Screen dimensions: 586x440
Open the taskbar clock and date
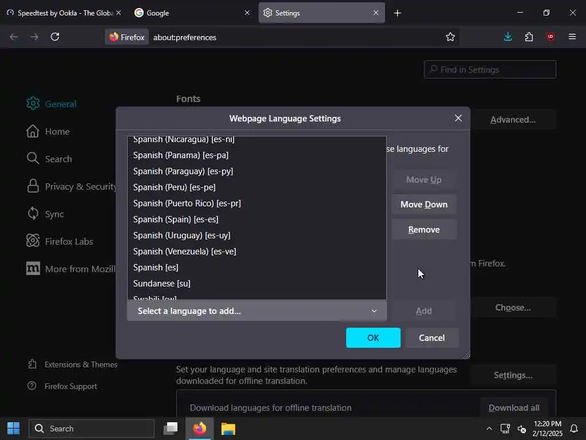point(548,429)
